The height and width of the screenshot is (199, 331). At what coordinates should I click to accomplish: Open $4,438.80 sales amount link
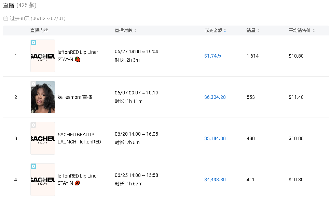pyautogui.click(x=215, y=180)
